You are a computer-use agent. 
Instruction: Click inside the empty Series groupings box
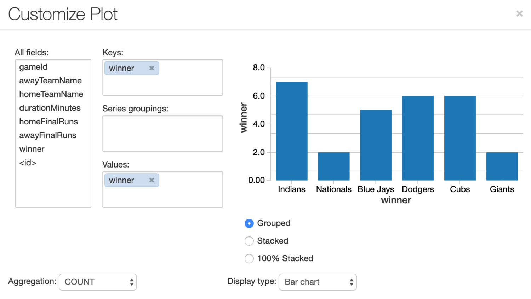(162, 134)
